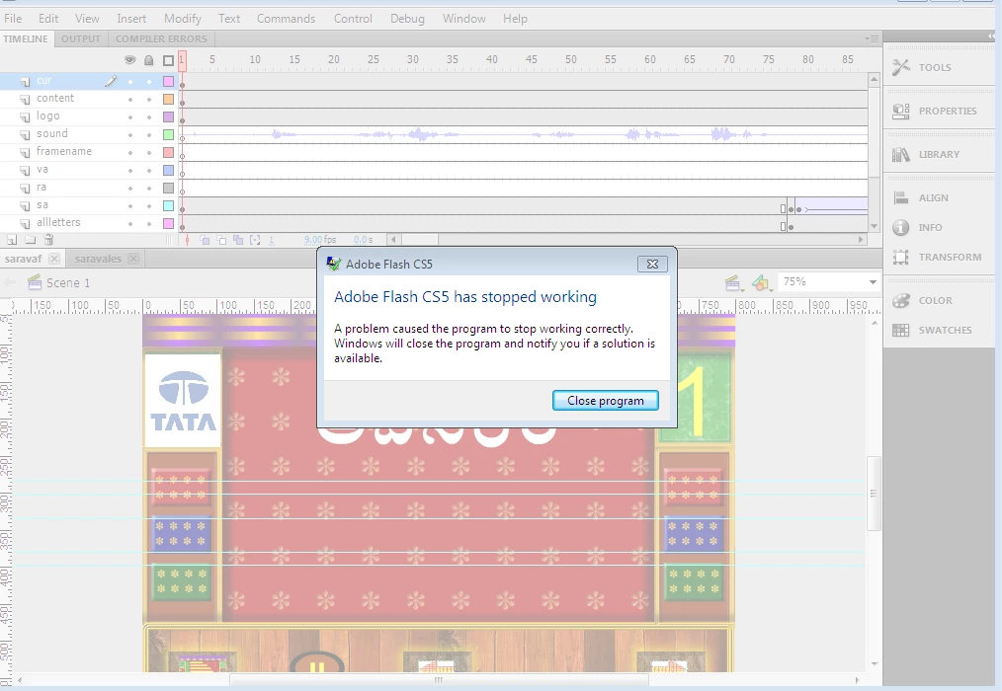The image size is (1002, 691).
Task: Click the pencil icon on cur layer
Action: coord(111,81)
